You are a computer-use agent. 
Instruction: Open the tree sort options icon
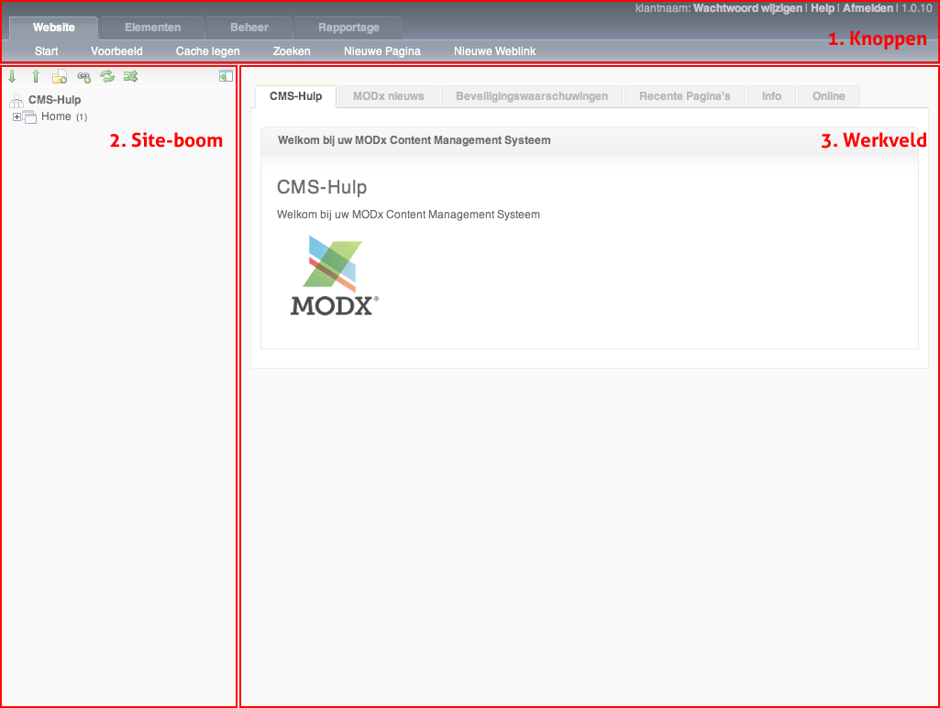click(131, 76)
